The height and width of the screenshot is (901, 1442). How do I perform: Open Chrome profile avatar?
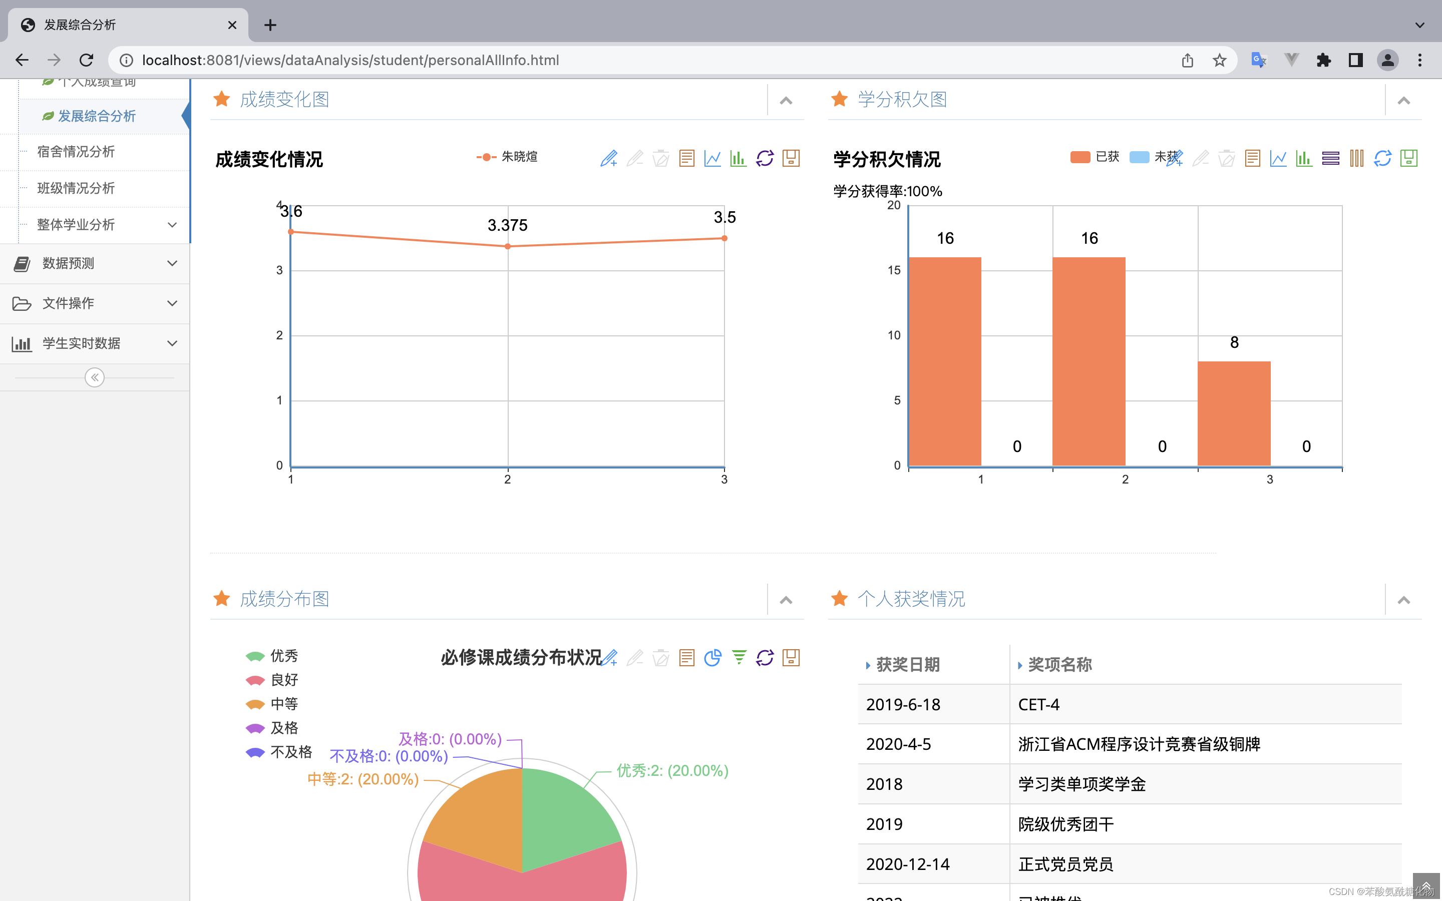click(1388, 60)
